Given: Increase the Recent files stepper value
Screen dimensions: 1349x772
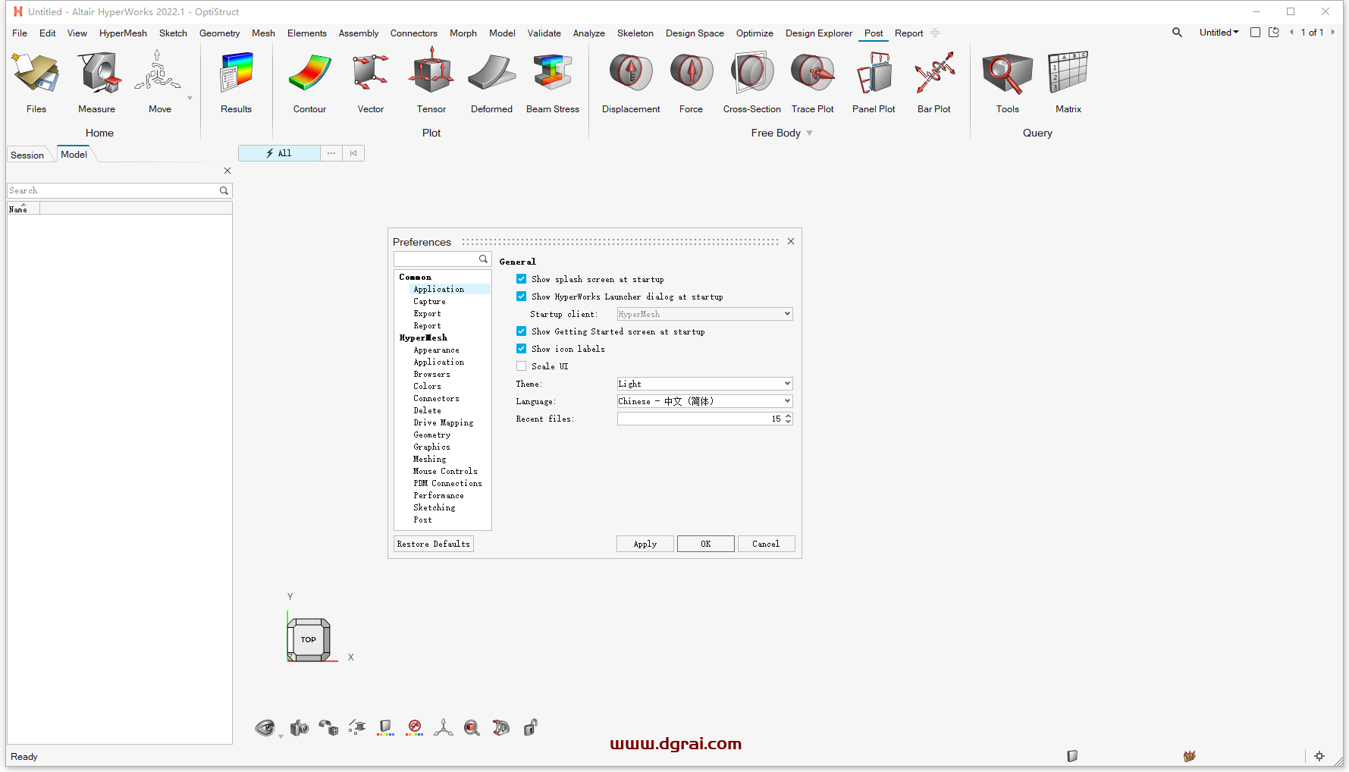Looking at the screenshot, I should [789, 416].
